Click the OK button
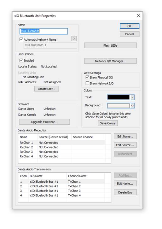Screen dimensions: 162x229 tap(130, 26)
